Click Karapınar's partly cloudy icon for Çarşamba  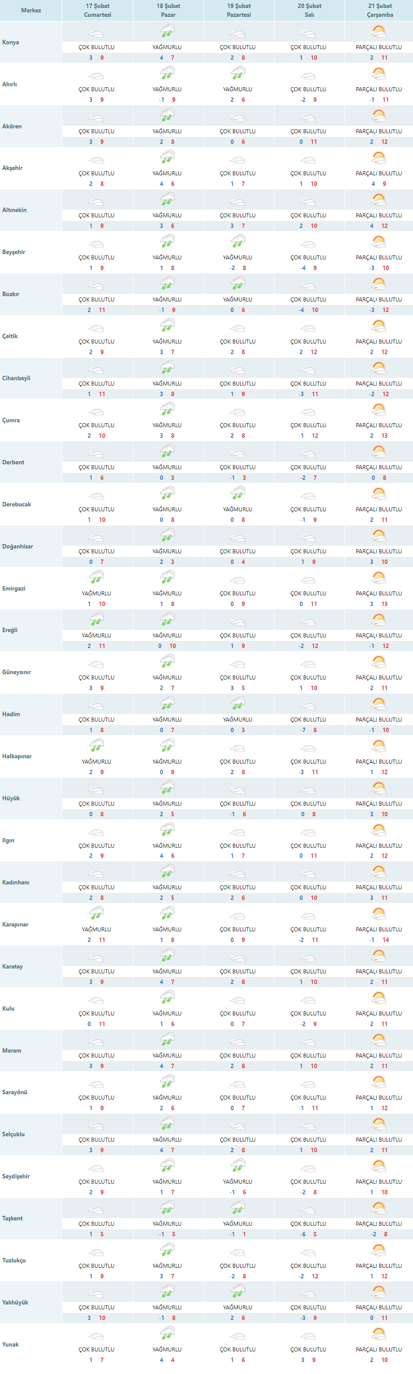pos(379,914)
